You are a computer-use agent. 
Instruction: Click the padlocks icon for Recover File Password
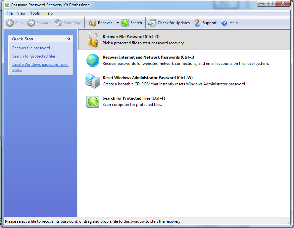(93, 39)
